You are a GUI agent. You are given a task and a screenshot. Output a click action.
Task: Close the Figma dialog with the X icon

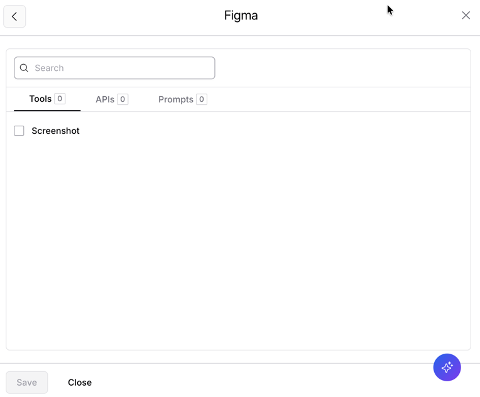(x=466, y=15)
